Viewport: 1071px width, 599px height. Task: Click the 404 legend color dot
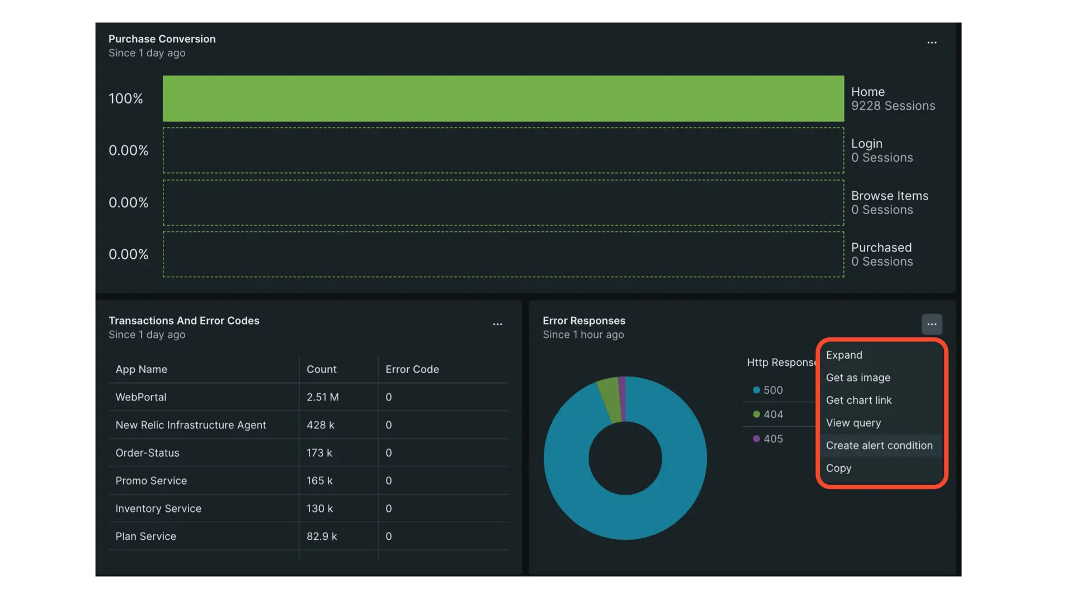tap(756, 414)
